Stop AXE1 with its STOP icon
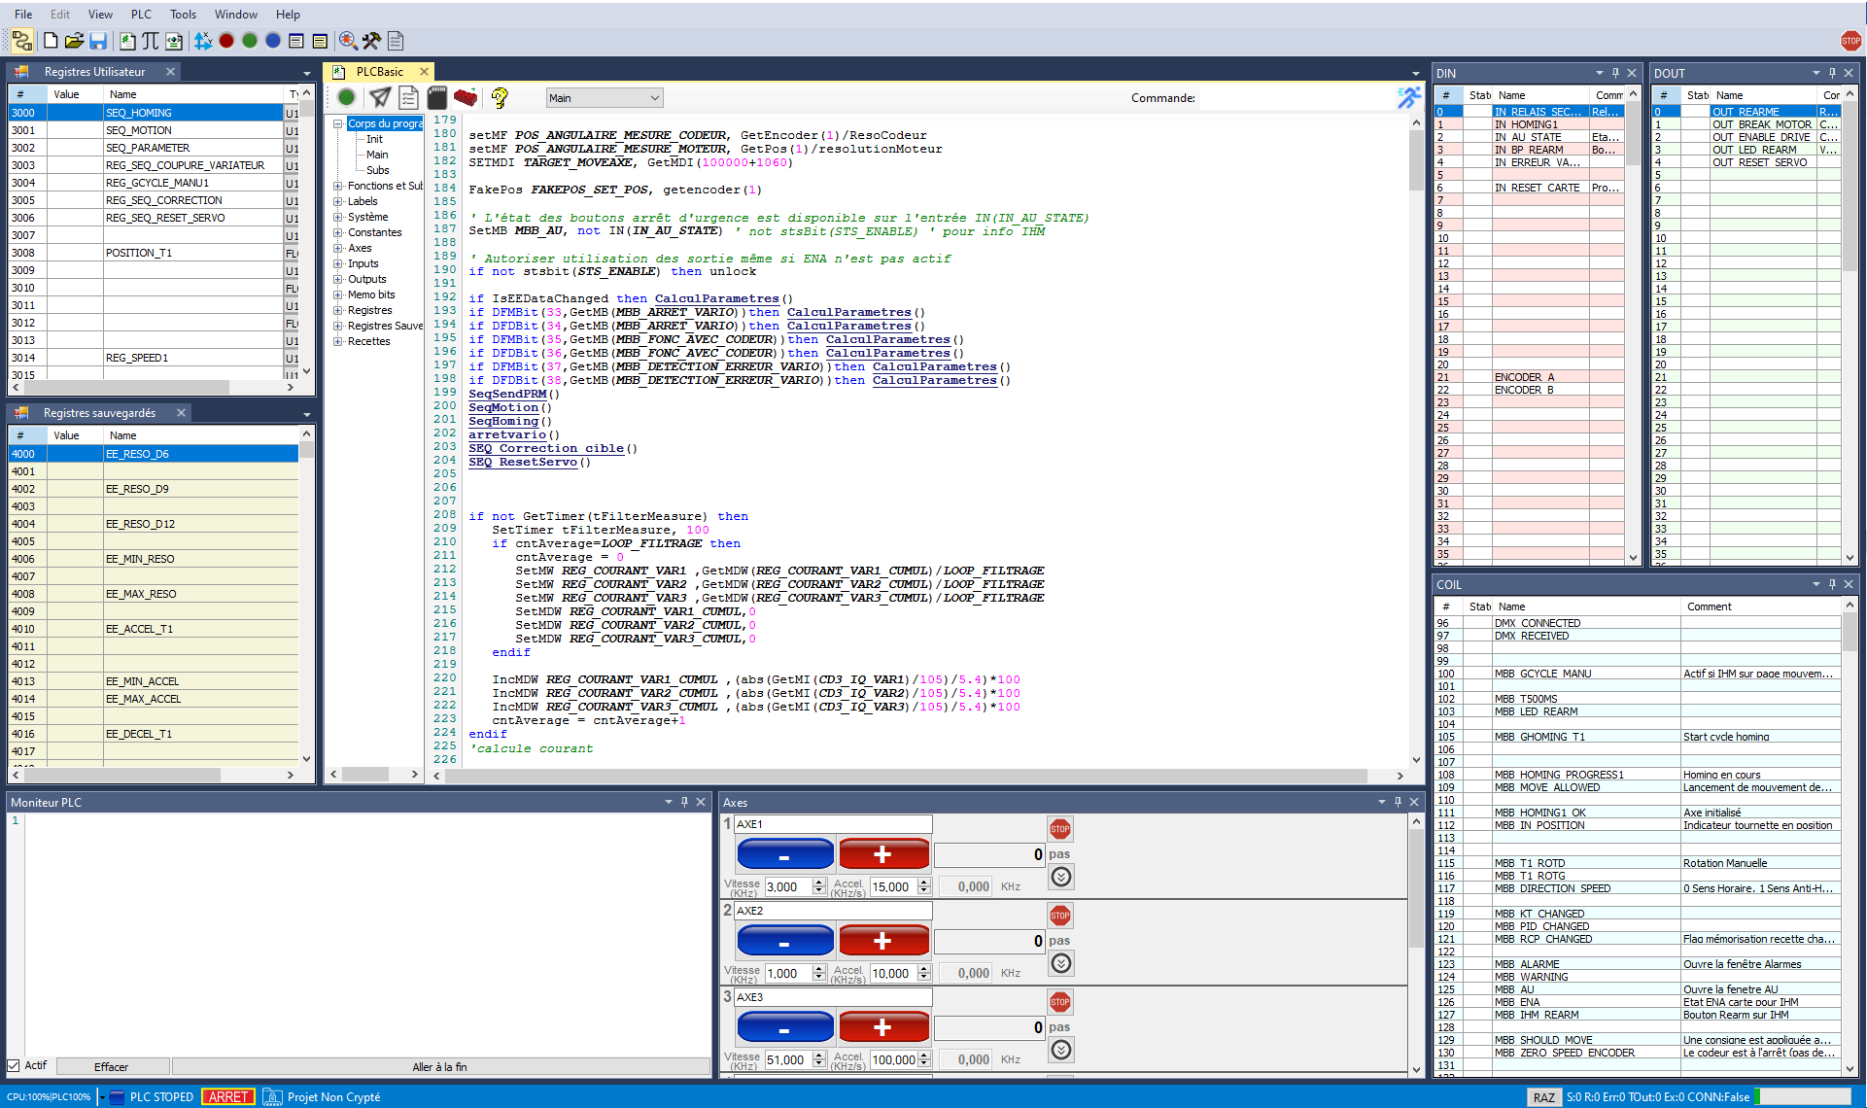 click(1060, 829)
